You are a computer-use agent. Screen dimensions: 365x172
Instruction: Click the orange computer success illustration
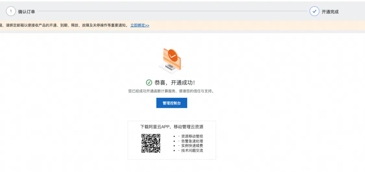pos(171,61)
